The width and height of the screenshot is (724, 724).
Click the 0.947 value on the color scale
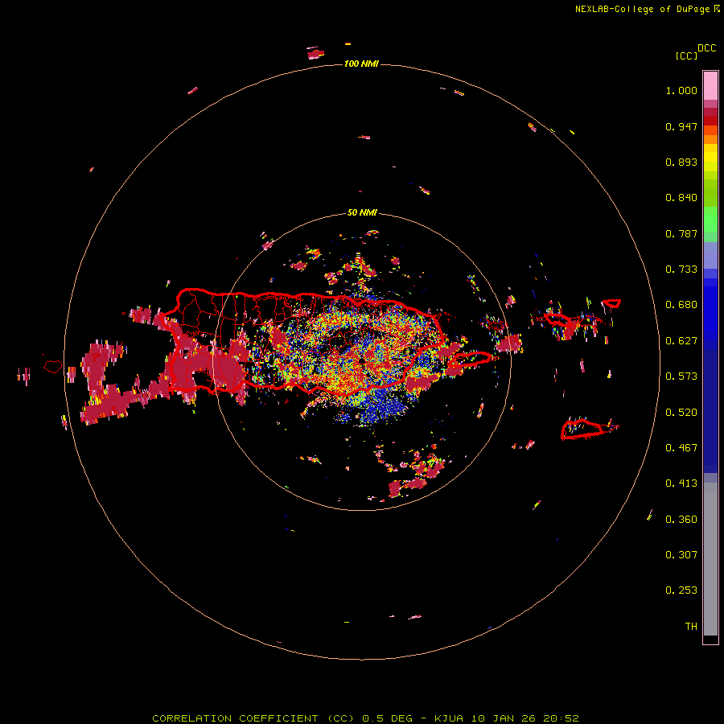pyautogui.click(x=681, y=126)
